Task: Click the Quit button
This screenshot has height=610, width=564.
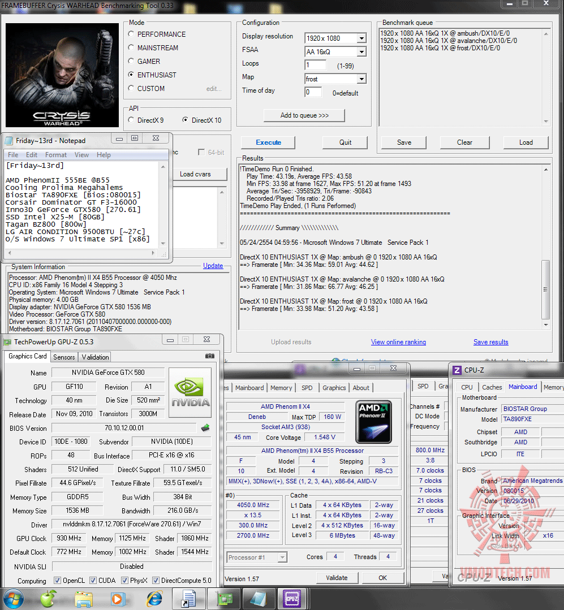Action: point(345,142)
